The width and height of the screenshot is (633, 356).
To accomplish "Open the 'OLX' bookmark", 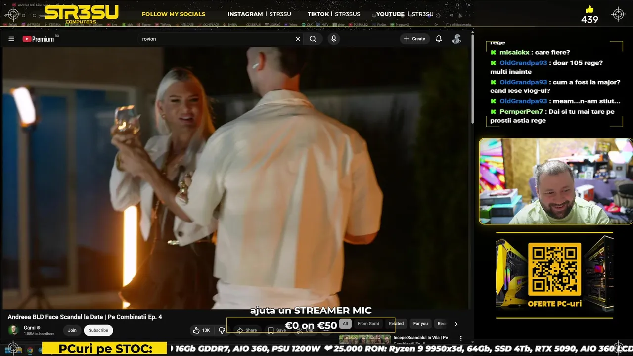I will click(x=308, y=24).
